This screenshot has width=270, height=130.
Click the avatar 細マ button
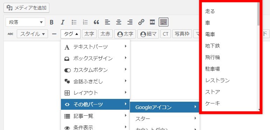point(148,34)
